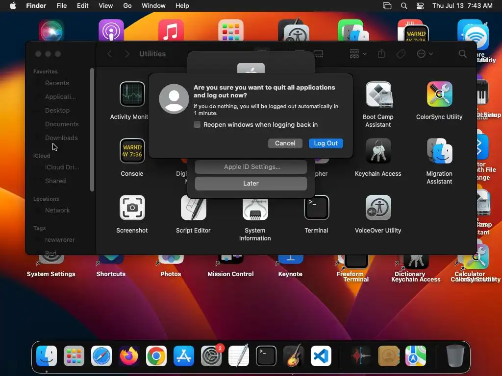This screenshot has height=376, width=502.
Task: Open Control Center in menu bar
Action: pos(420,6)
